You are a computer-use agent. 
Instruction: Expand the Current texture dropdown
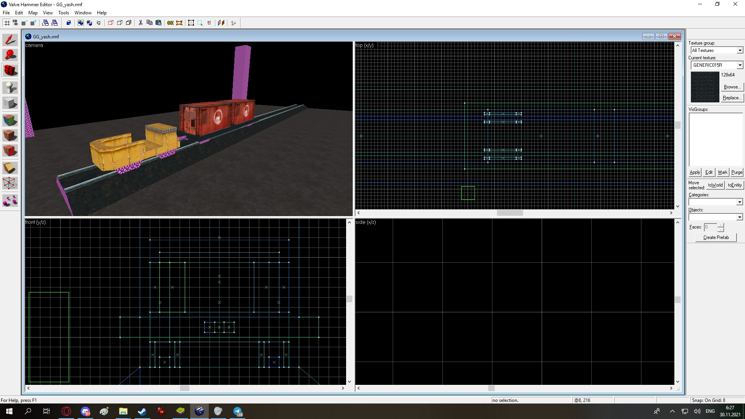tap(740, 65)
